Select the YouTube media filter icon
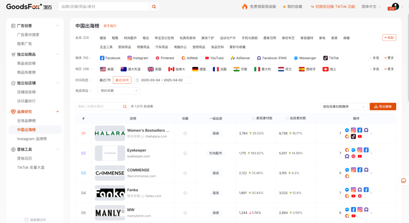 [x=207, y=58]
